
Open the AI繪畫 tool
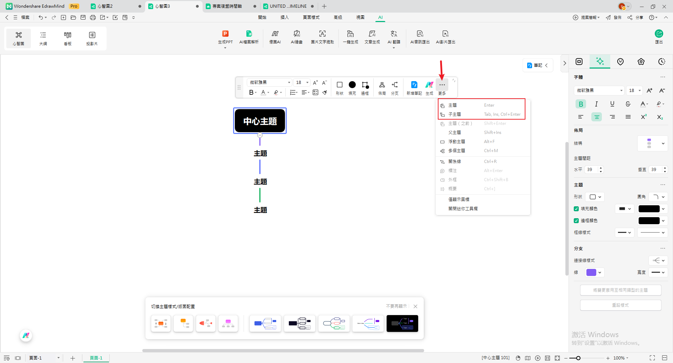coord(297,34)
